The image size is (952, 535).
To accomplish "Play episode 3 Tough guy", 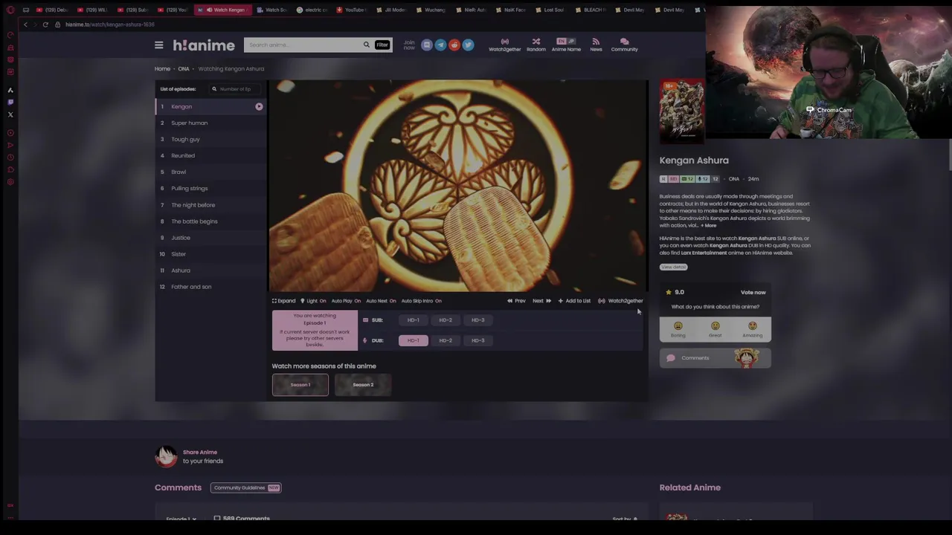I will 210,140.
